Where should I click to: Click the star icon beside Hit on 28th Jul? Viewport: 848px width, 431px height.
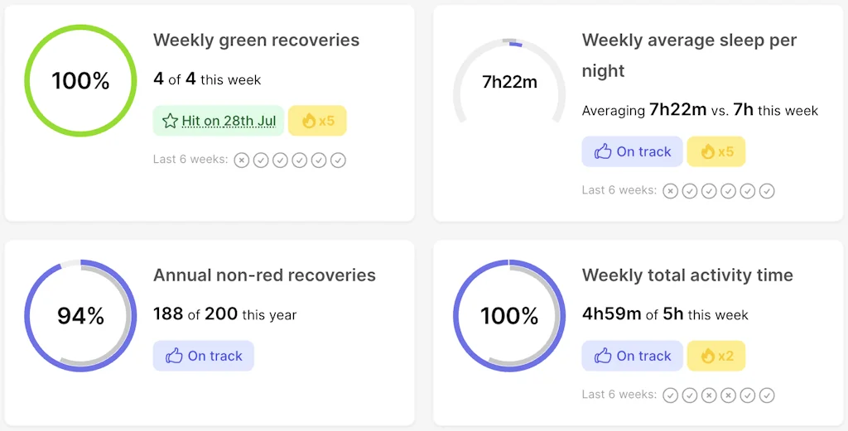tap(170, 121)
